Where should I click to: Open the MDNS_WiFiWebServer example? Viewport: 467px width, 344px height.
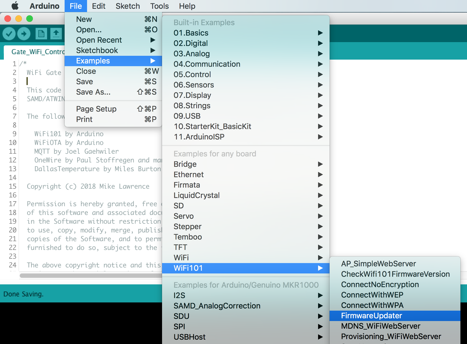[395, 326]
